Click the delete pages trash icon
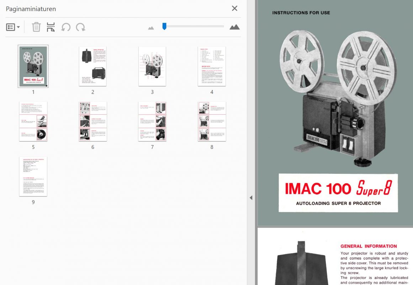 tap(36, 27)
